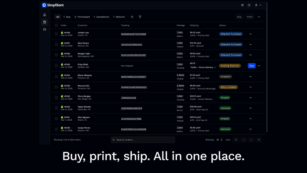
Task: Open more actions for order #1242
Action: 250,108
